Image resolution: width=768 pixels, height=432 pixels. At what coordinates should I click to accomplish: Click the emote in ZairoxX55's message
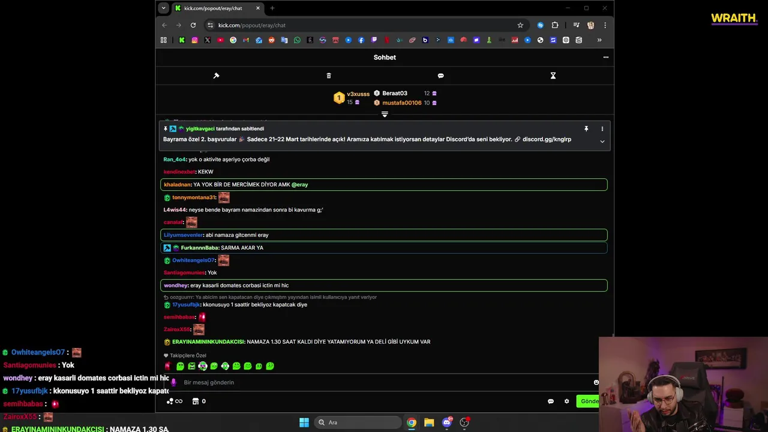point(199,329)
